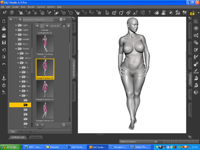The width and height of the screenshot is (200, 150).
Task: Open Betomelo folder from taskbar
Action: pos(55,147)
